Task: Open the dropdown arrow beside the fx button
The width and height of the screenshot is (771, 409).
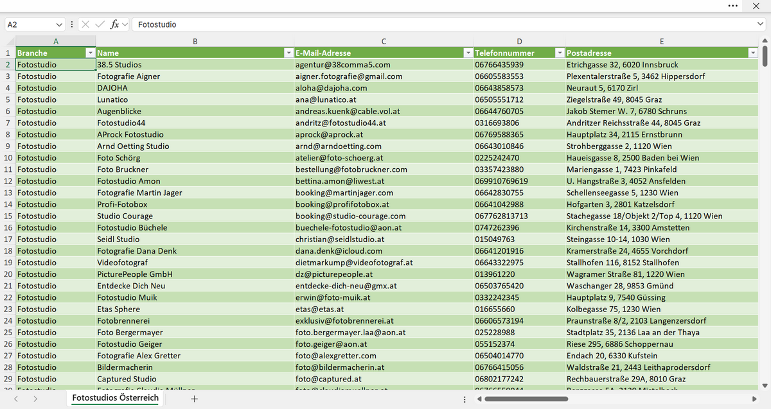Action: (x=125, y=24)
